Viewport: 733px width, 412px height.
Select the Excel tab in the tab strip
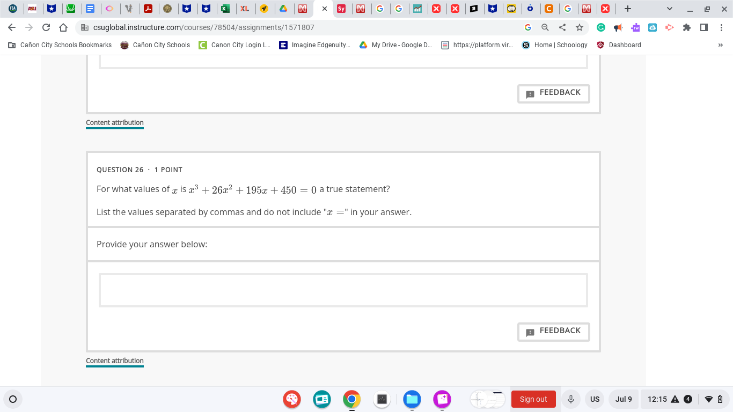(x=225, y=9)
